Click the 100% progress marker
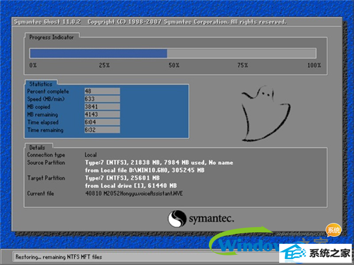This screenshot has height=265, width=354. point(314,65)
